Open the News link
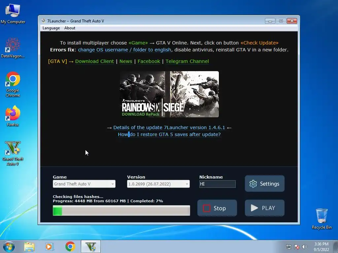This screenshot has height=253, width=338. click(126, 61)
